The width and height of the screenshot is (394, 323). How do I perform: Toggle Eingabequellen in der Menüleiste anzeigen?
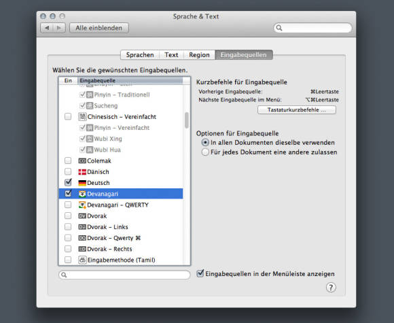pyautogui.click(x=200, y=273)
